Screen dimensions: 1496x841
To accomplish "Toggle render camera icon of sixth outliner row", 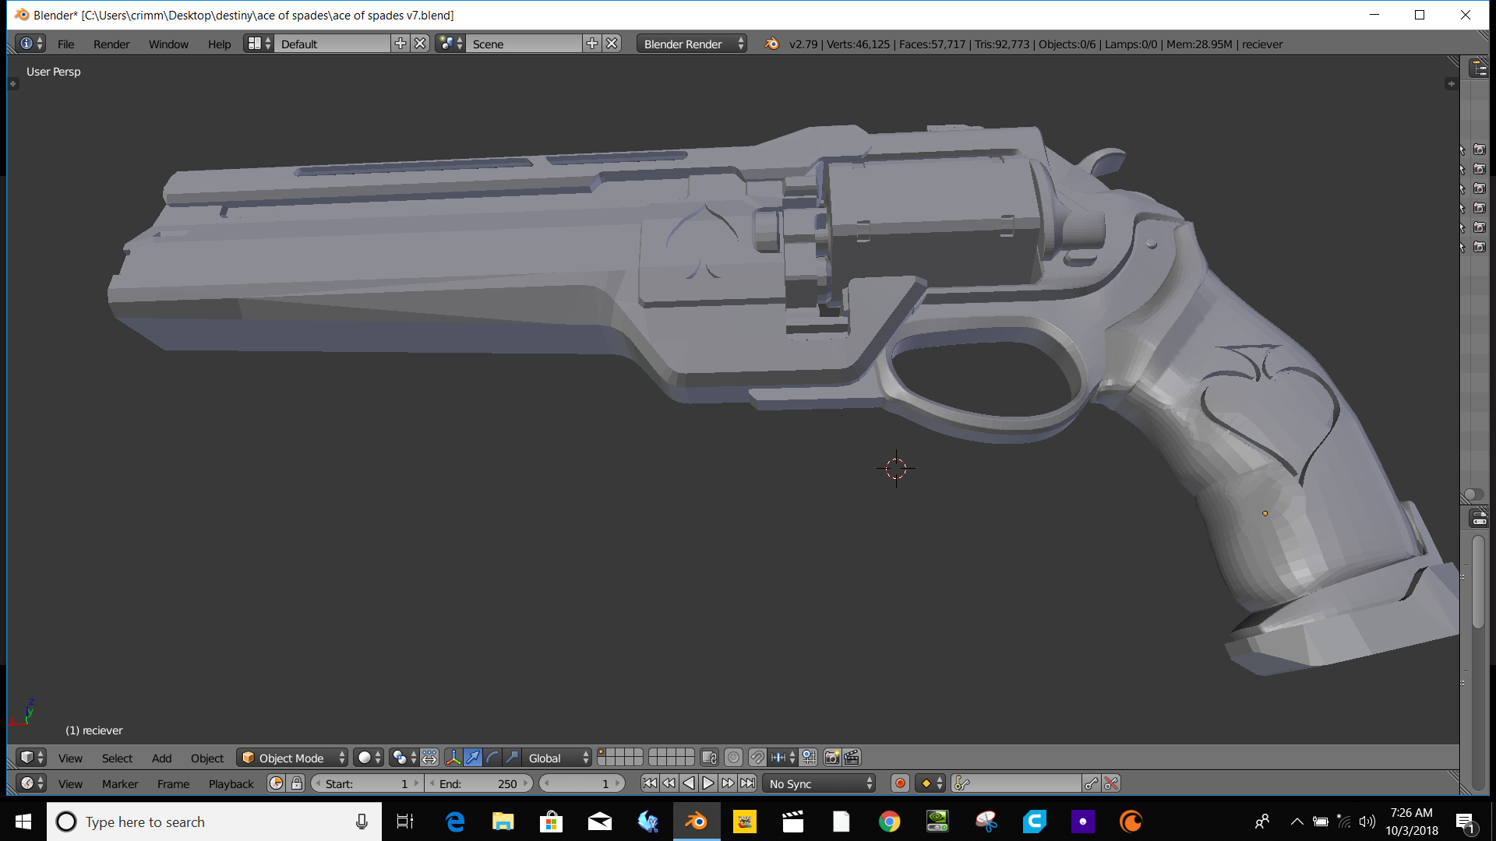I will click(x=1480, y=247).
